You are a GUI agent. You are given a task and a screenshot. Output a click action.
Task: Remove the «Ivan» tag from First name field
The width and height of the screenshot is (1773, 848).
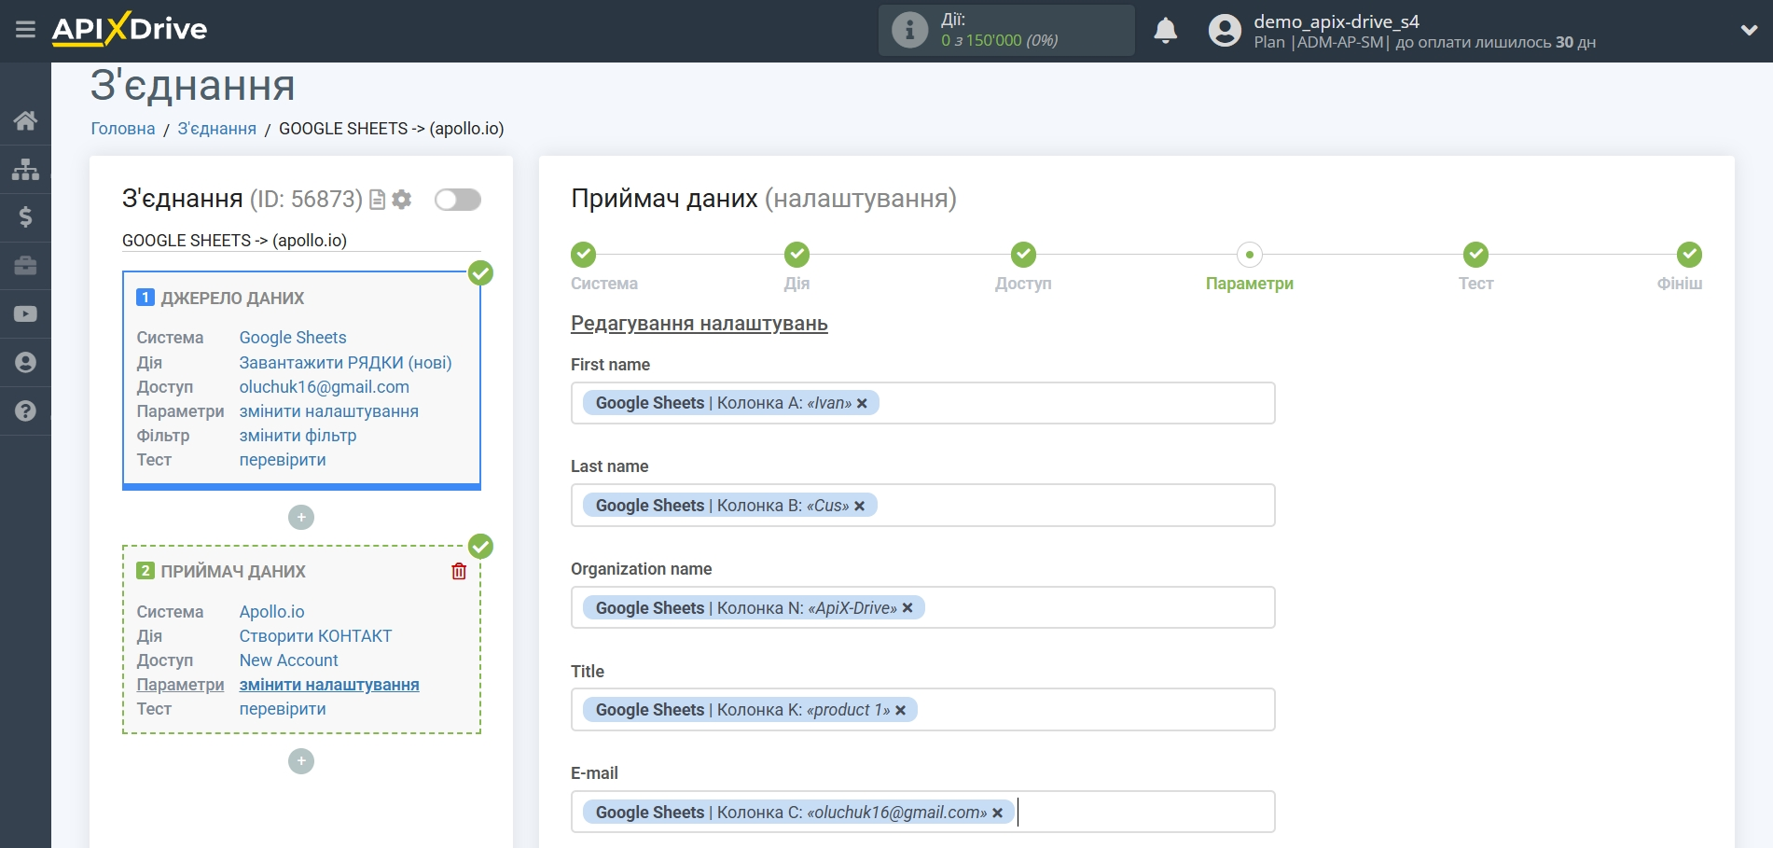point(863,403)
